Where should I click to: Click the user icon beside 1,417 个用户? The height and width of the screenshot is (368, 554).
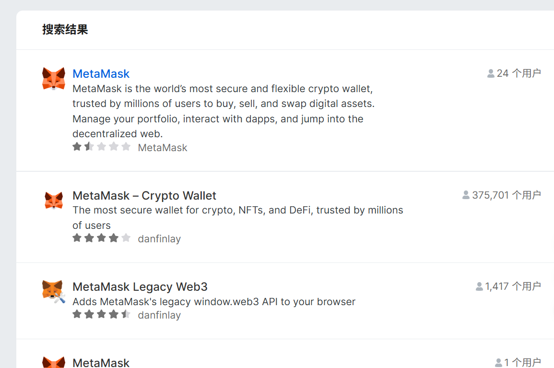[479, 286]
